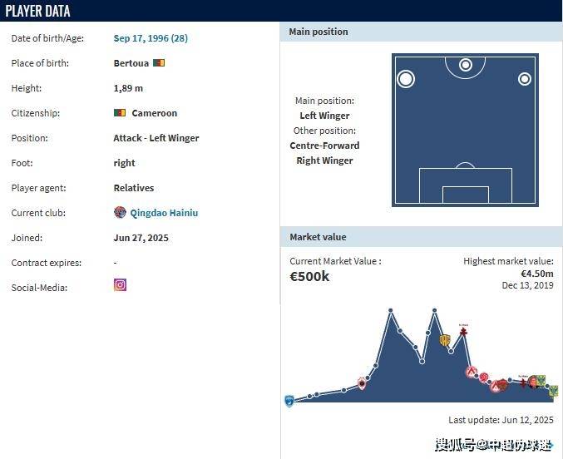Image resolution: width=563 pixels, height=459 pixels.
Task: Open the Qingdao Hainiu club link
Action: coord(164,213)
